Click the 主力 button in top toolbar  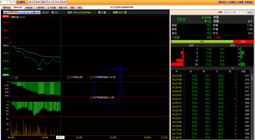point(51,2)
